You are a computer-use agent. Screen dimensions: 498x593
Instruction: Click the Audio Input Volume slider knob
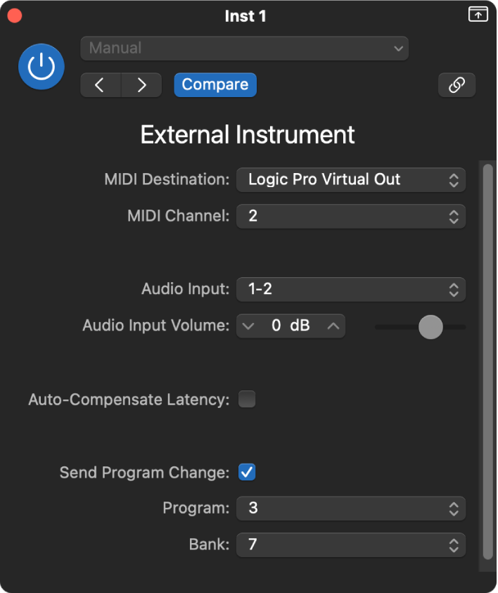[x=430, y=326]
